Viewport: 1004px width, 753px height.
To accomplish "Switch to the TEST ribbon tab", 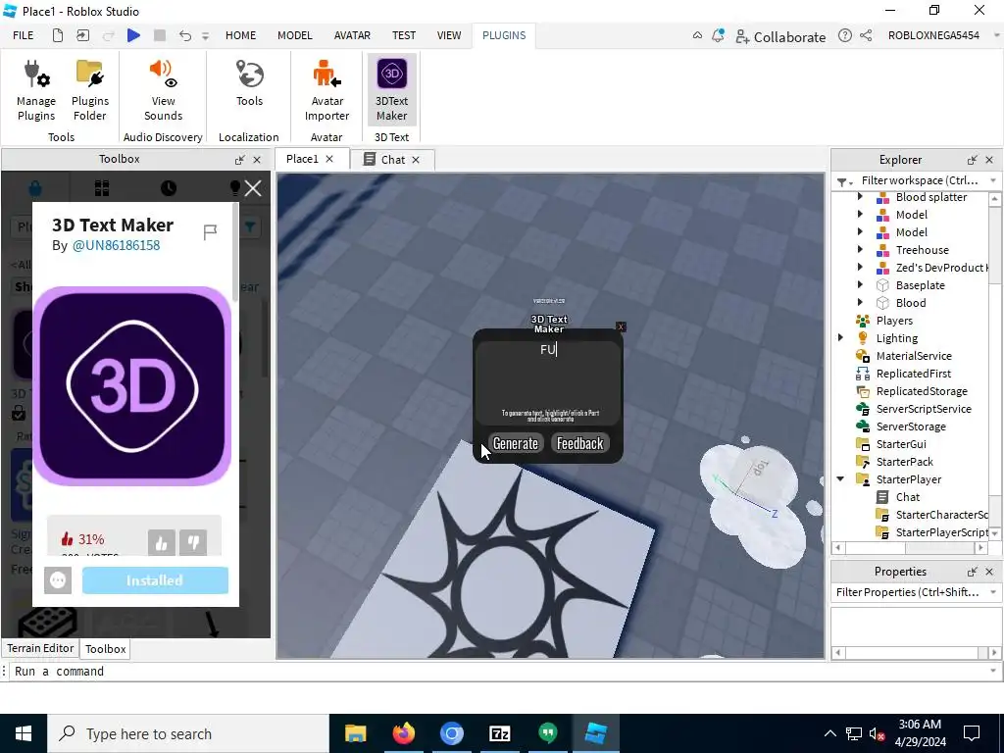I will click(403, 35).
